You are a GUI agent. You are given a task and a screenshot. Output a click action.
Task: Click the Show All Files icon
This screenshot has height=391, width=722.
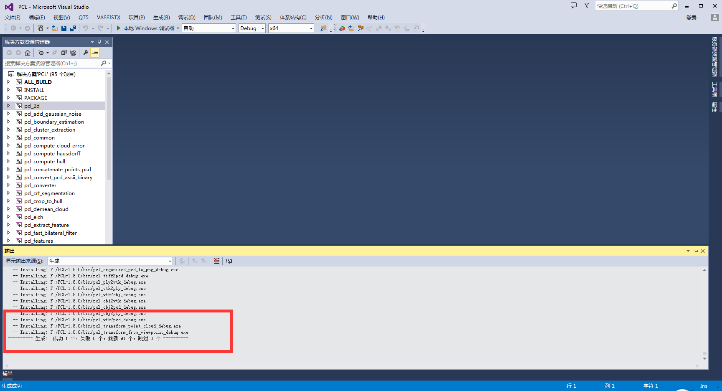(x=74, y=53)
